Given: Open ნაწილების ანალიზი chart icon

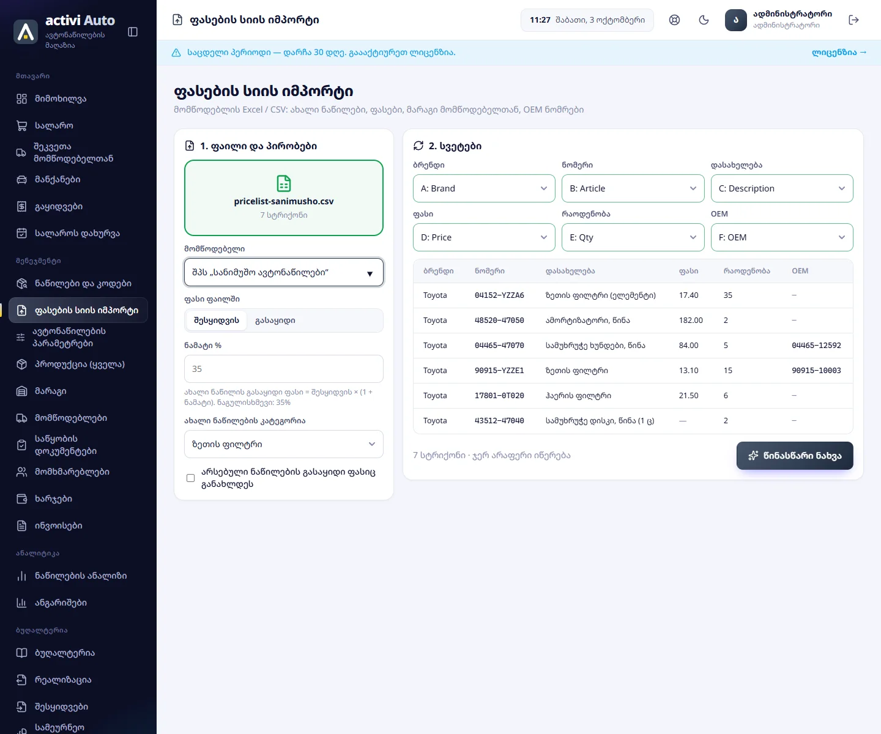Looking at the screenshot, I should tap(22, 576).
